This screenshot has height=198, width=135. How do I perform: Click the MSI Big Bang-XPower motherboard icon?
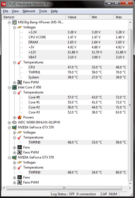coord(14,22)
